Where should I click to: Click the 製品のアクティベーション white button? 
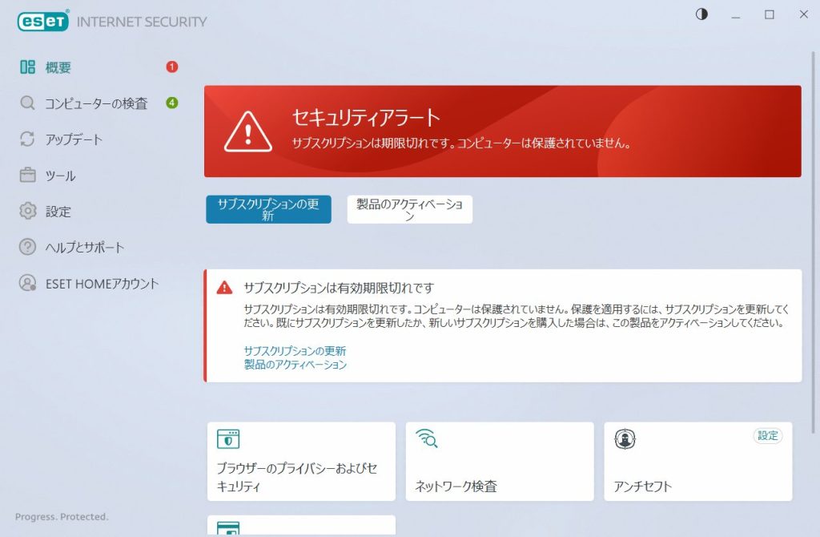409,209
